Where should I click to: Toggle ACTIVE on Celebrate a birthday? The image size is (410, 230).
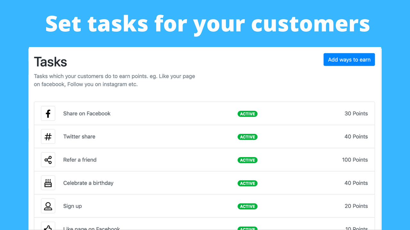(247, 183)
